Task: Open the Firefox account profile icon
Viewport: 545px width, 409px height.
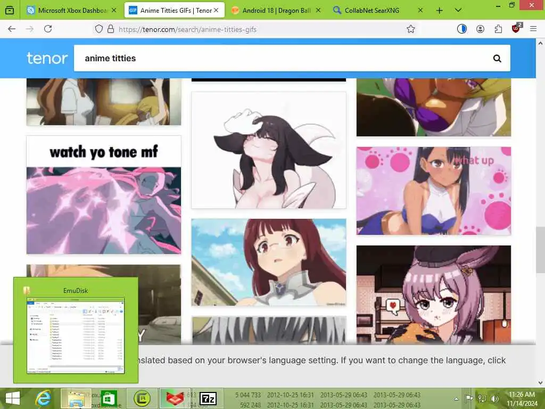Action: [x=480, y=29]
